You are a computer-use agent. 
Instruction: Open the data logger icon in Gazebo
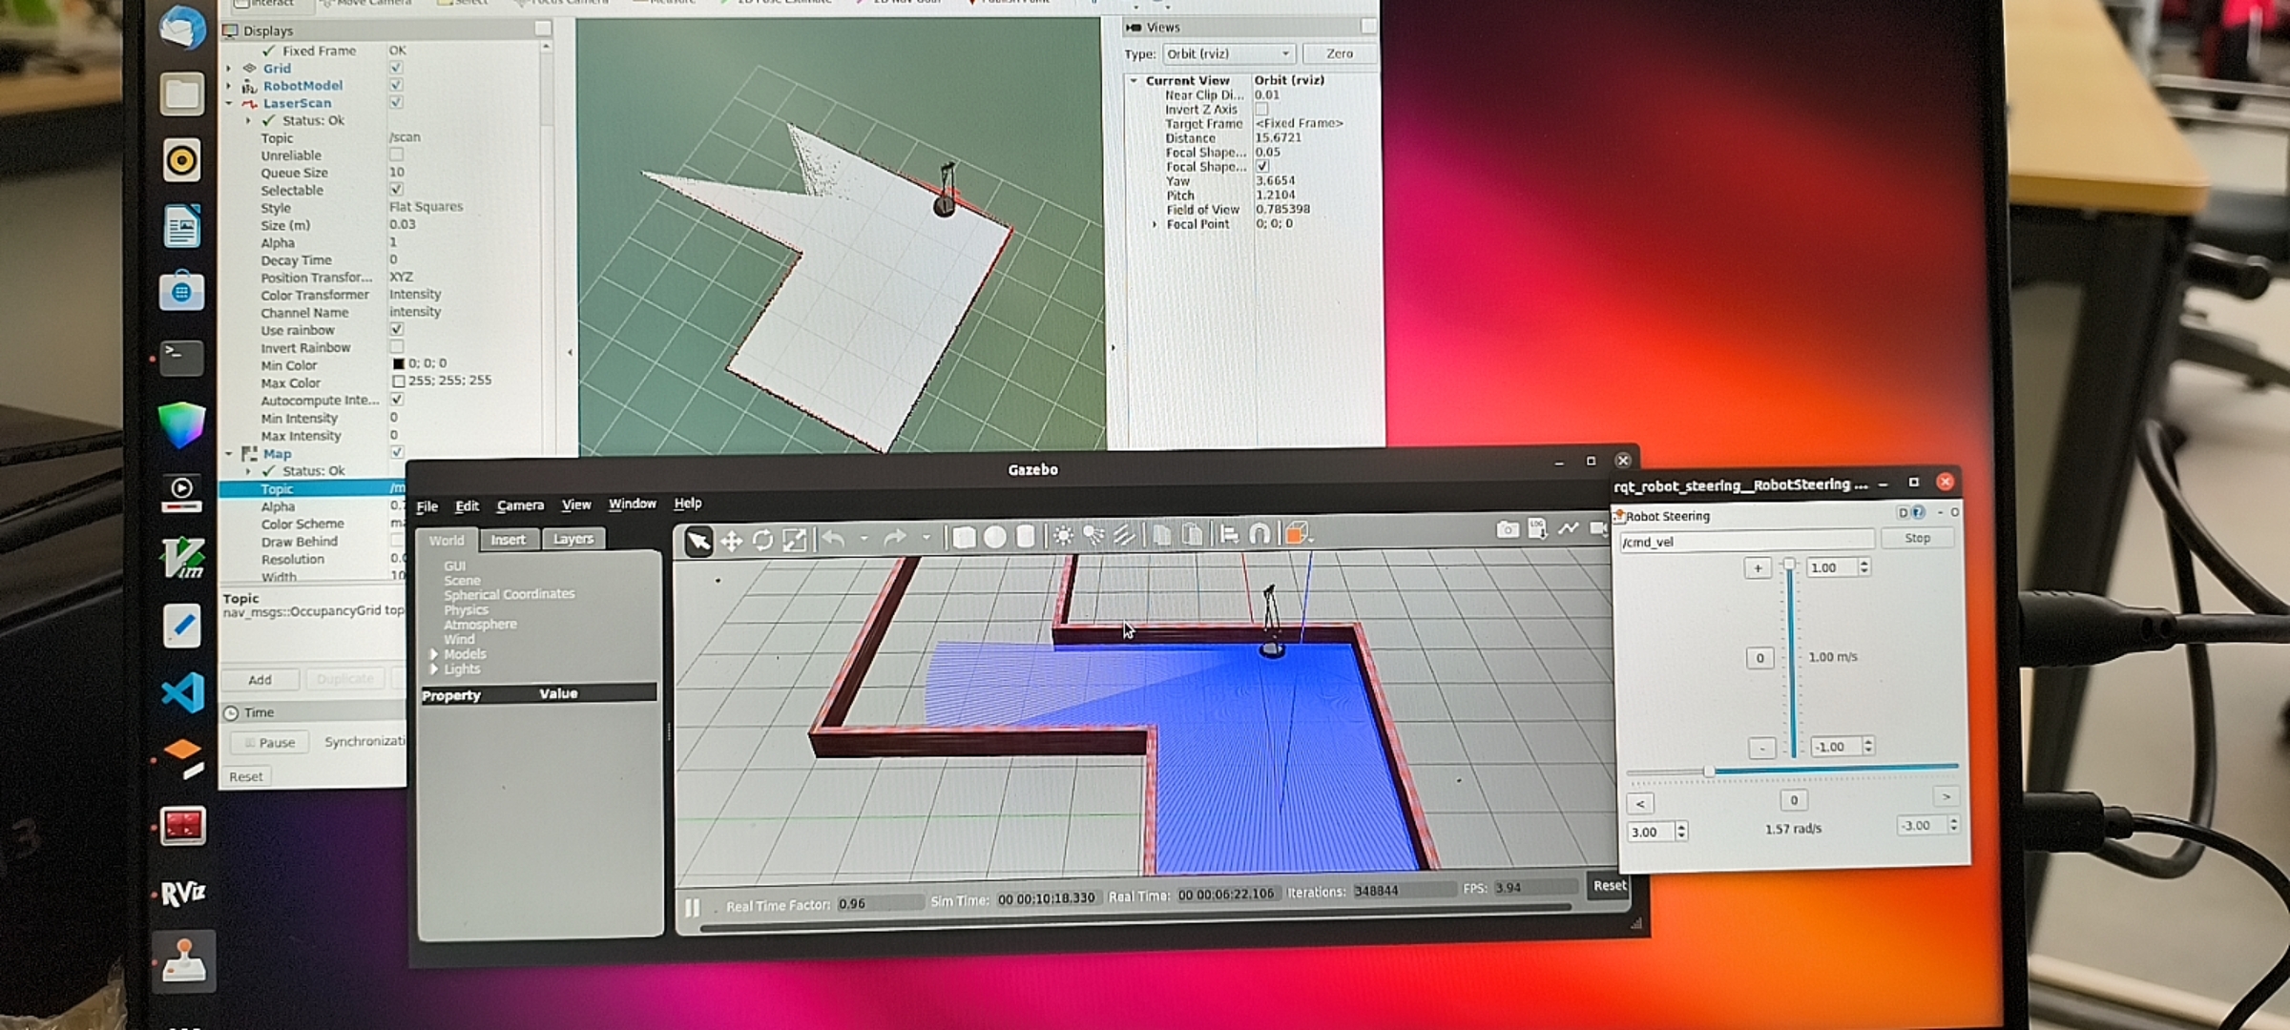tap(1537, 528)
